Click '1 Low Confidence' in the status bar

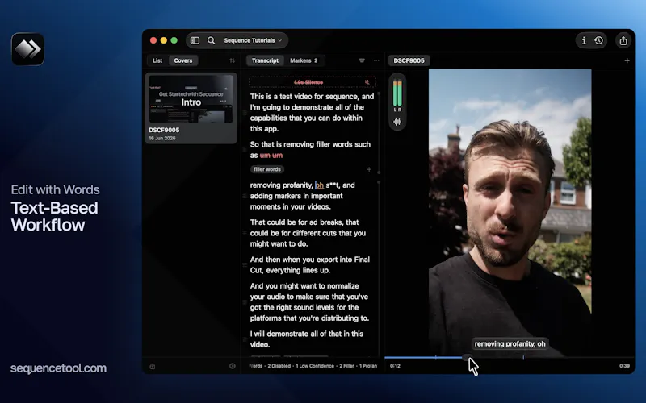pyautogui.click(x=315, y=366)
